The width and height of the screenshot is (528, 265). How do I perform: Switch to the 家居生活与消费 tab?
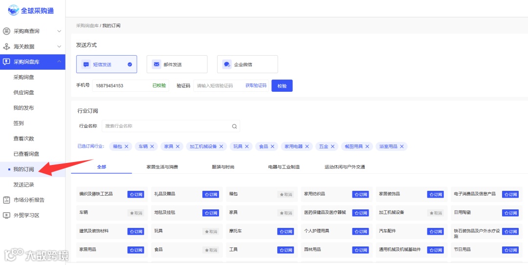pos(162,167)
